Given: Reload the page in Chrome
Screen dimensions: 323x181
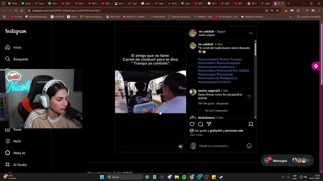Looking at the screenshot, I should point(16,11).
